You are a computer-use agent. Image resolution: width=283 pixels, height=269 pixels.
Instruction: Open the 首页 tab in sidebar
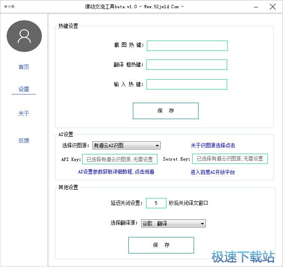(x=24, y=67)
